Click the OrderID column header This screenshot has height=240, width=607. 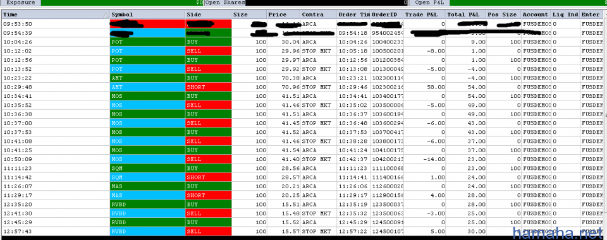pyautogui.click(x=387, y=15)
